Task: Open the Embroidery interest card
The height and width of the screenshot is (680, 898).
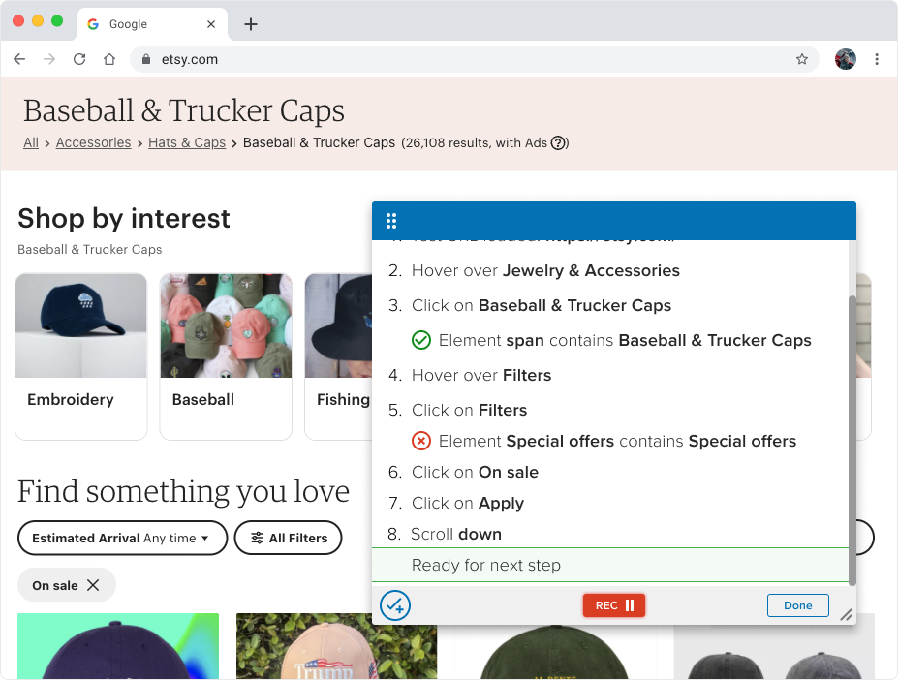Action: 80,356
